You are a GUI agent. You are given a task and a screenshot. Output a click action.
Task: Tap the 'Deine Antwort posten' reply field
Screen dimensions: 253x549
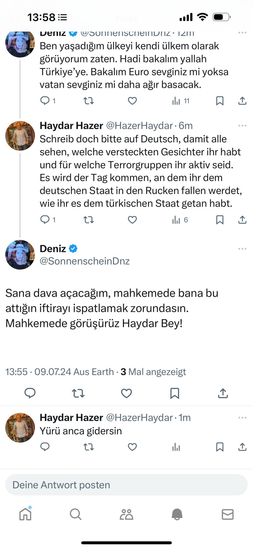tap(126, 485)
